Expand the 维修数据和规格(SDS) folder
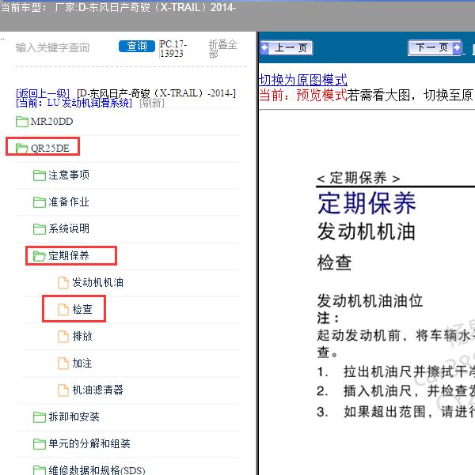475x475 pixels. [97, 470]
